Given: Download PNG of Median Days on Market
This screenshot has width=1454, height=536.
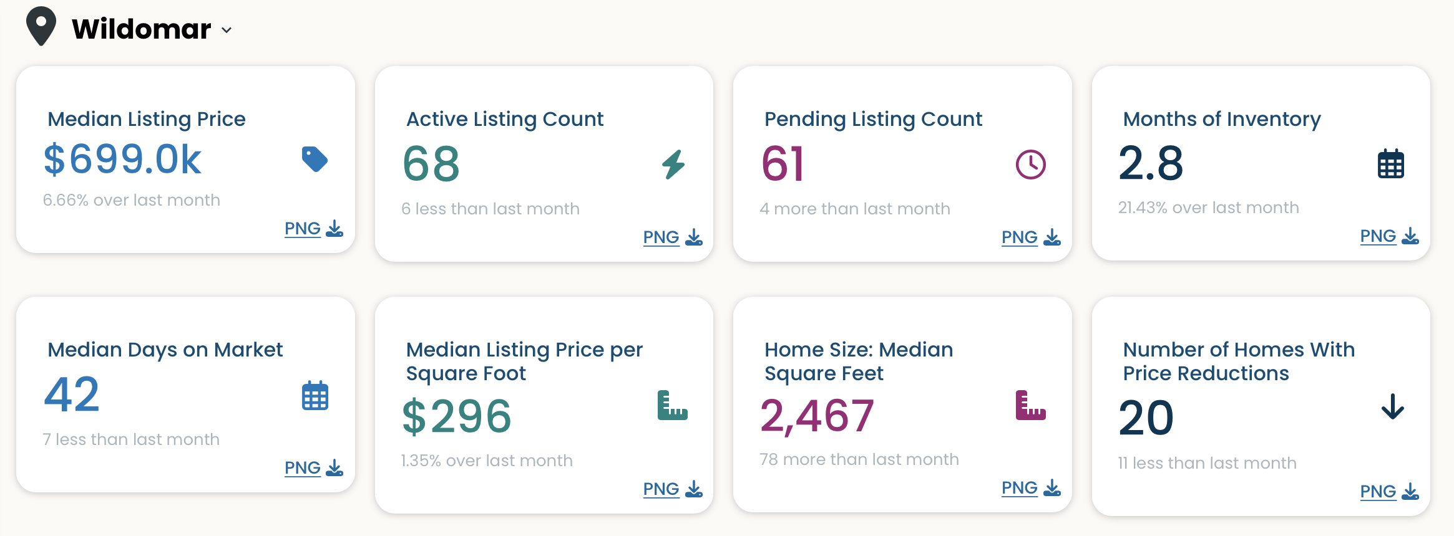Looking at the screenshot, I should point(314,468).
